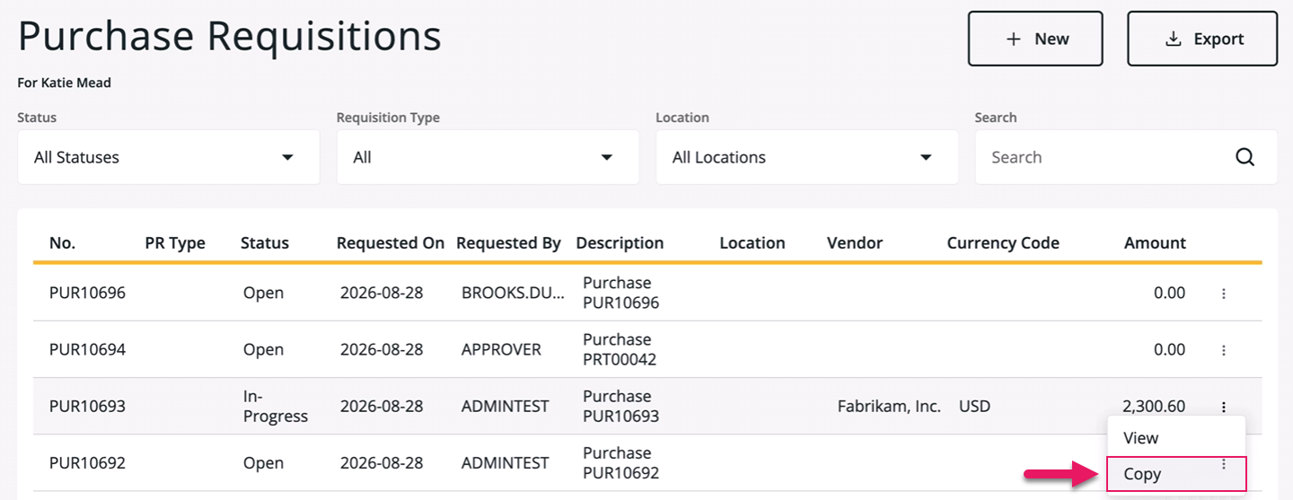Click requester APPROVER cell
1293x500 pixels.
(x=501, y=350)
